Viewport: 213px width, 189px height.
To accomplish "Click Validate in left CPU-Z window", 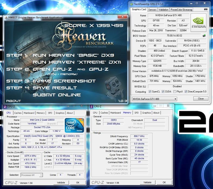I will coord(61,183).
